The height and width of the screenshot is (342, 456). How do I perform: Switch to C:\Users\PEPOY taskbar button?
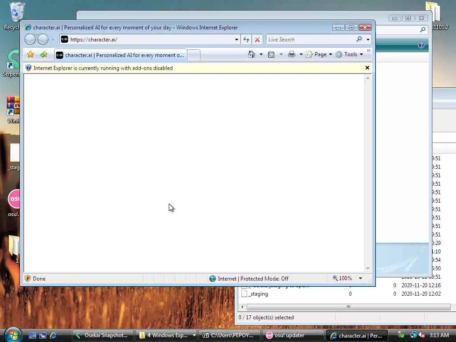click(230, 335)
